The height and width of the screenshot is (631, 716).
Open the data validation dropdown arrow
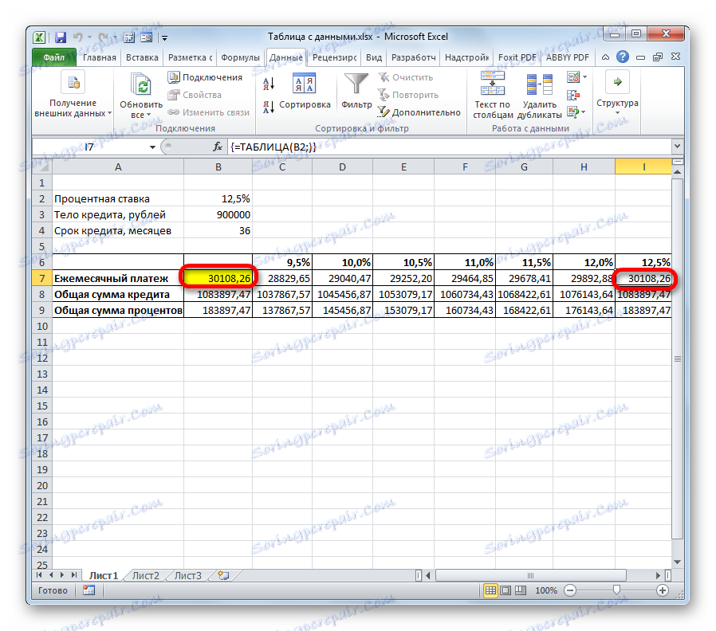coord(585,77)
